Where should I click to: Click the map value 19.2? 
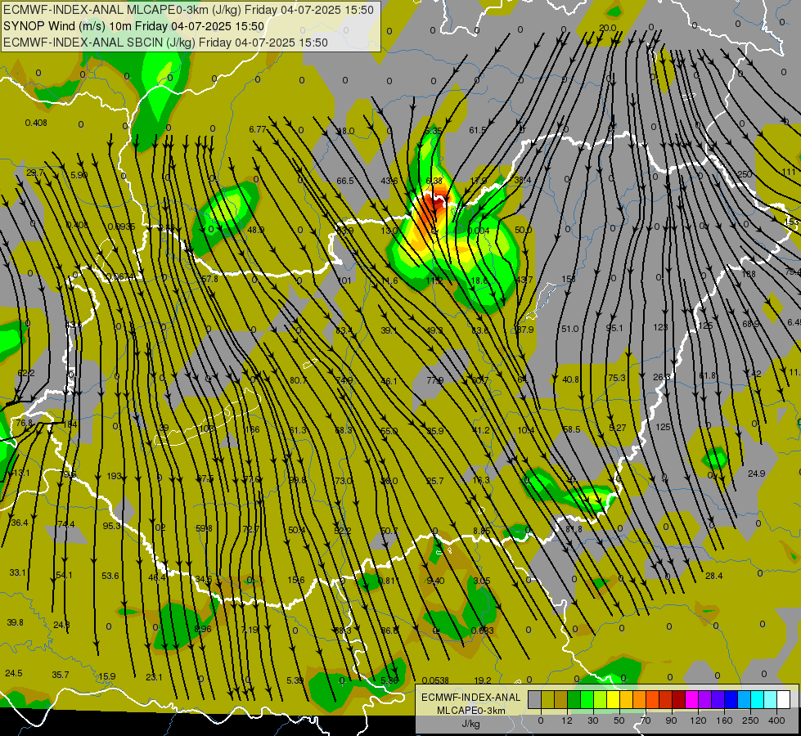point(482,680)
